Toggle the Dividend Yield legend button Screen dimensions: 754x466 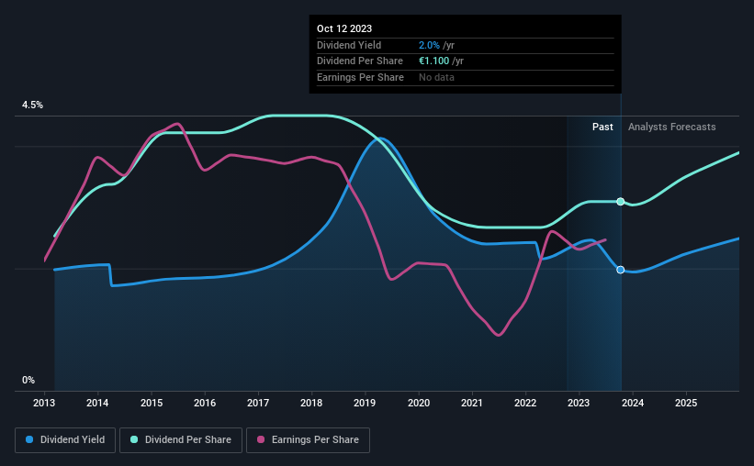tap(65, 440)
